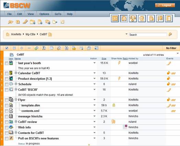Click into the Search field
Image resolution: width=180 pixels, height=146 pixels.
[x=148, y=35]
